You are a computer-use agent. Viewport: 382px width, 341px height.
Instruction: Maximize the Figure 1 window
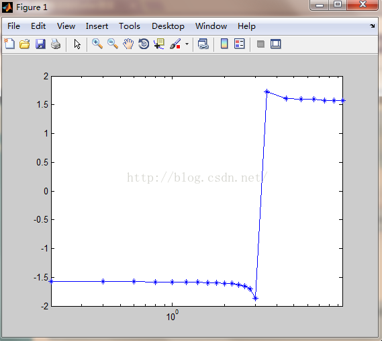pos(338,5)
